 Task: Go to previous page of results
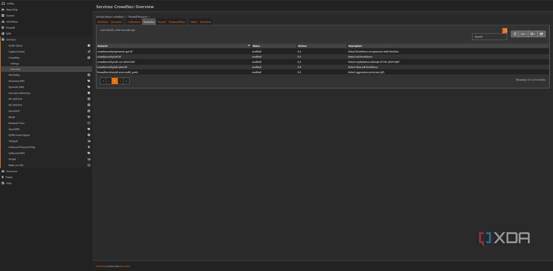click(109, 81)
